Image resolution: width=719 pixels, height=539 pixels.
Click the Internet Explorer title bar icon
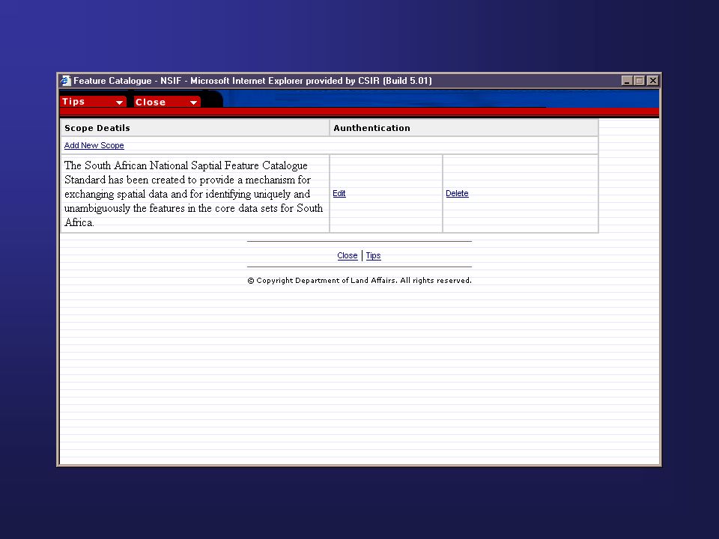(66, 81)
